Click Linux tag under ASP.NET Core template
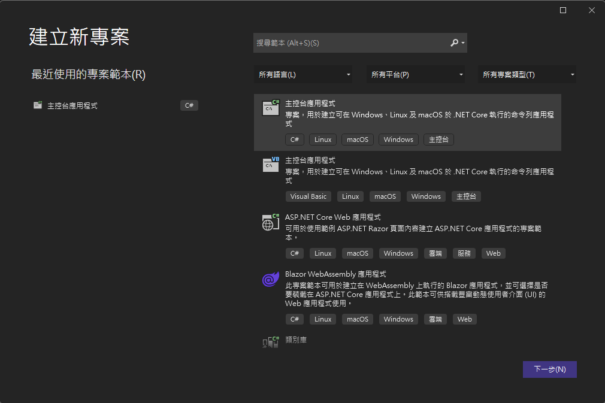The width and height of the screenshot is (605, 403). click(323, 253)
